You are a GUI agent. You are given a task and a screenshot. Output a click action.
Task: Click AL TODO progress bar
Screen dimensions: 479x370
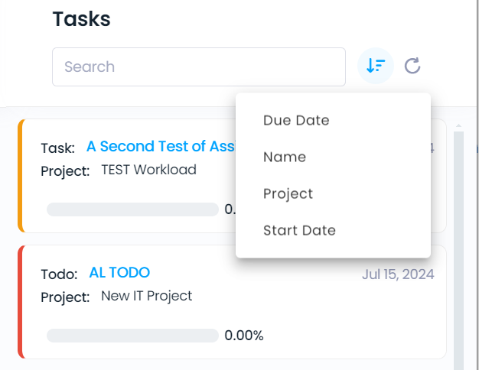pyautogui.click(x=132, y=336)
